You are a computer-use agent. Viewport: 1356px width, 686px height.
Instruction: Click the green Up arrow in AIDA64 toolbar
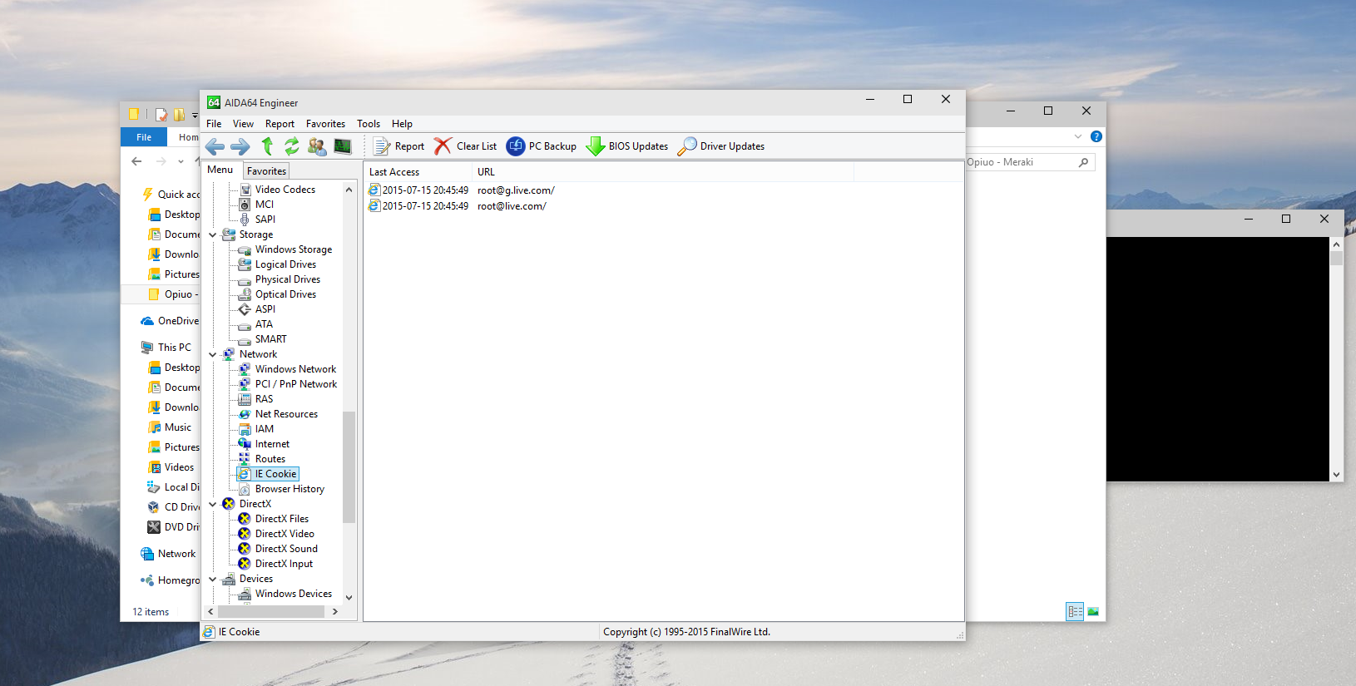[267, 146]
